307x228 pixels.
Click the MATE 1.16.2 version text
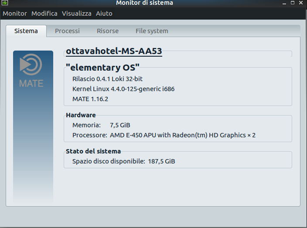click(90, 99)
